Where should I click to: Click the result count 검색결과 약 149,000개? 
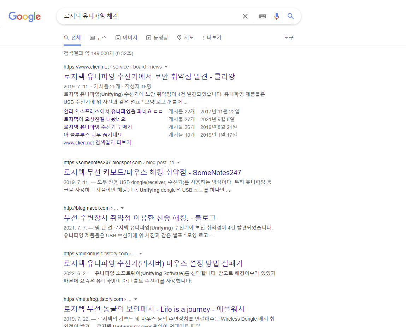click(98, 53)
